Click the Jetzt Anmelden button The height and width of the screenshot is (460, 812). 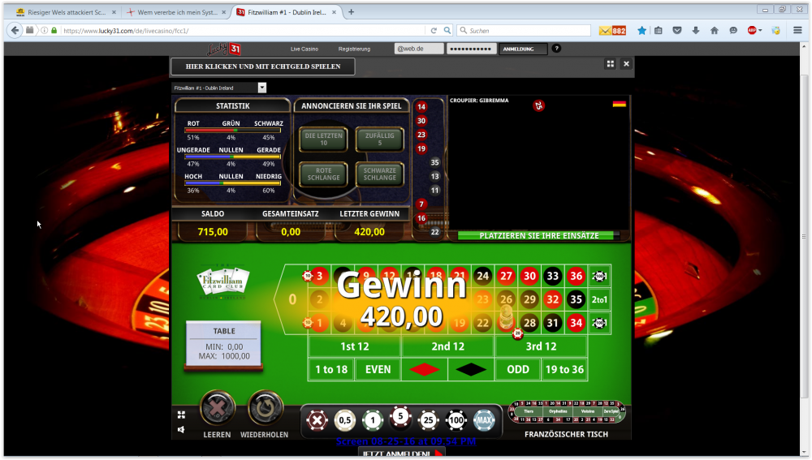click(x=402, y=454)
